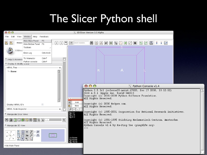Click the green Undo arrow icon
Viewport: 207px width, 155px height.
(x=141, y=43)
